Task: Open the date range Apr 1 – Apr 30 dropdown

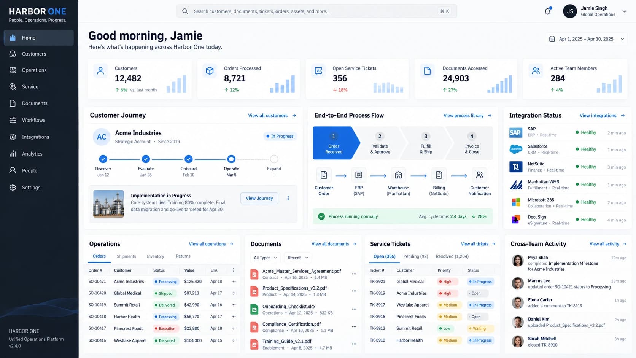Action: (x=586, y=39)
